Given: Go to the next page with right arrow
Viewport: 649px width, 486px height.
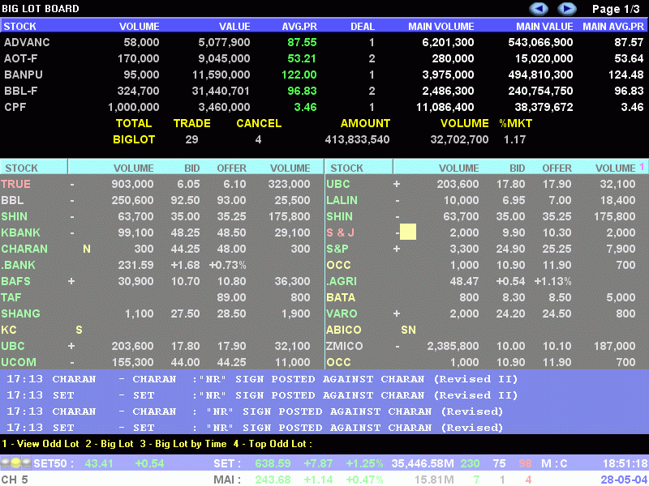Looking at the screenshot, I should tap(566, 9).
